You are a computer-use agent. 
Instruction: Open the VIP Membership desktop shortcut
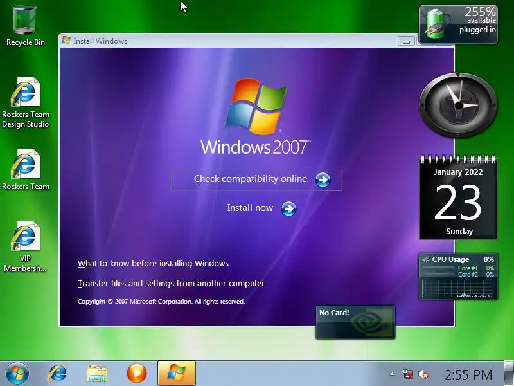point(25,246)
